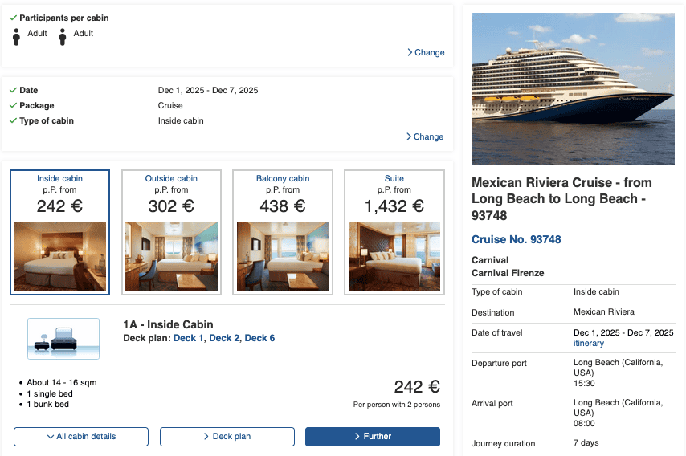Click the checkmark beside Type of cabin
Viewport: 686px width, 456px height.
click(13, 121)
